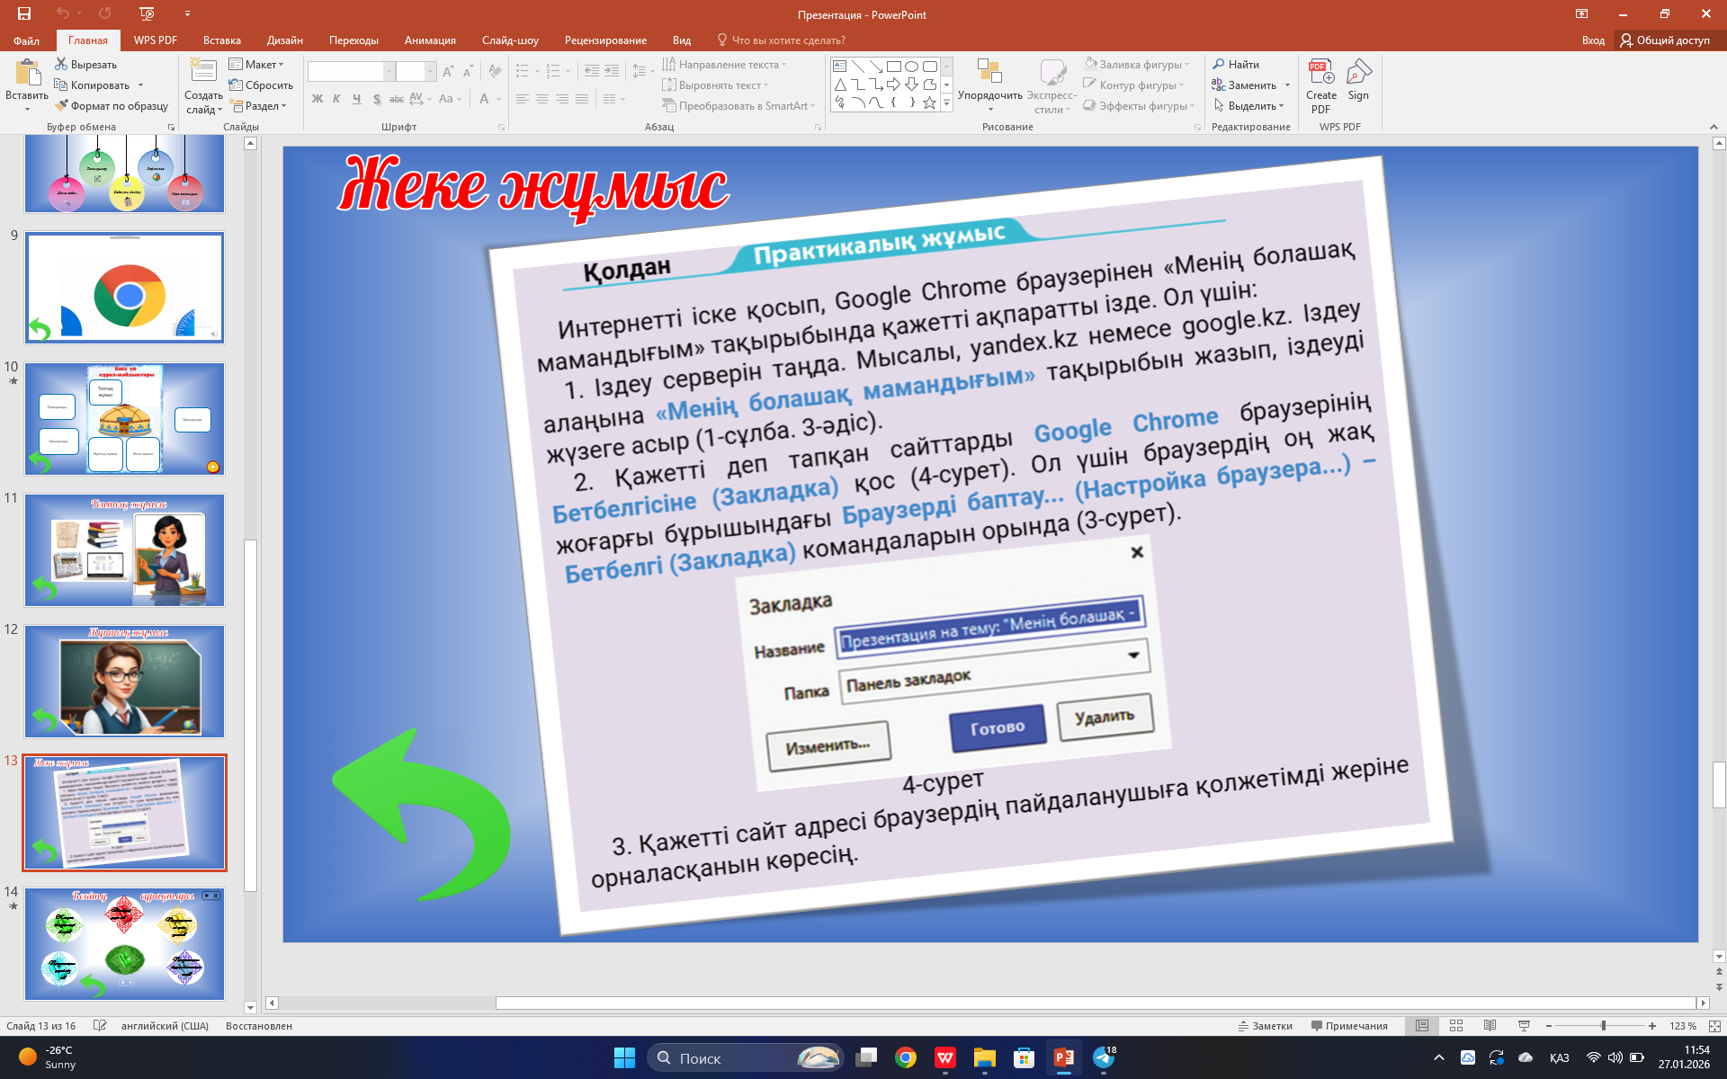Select slide 9 thumbnail with Chrome logo
This screenshot has width=1727, height=1079.
pyautogui.click(x=124, y=288)
